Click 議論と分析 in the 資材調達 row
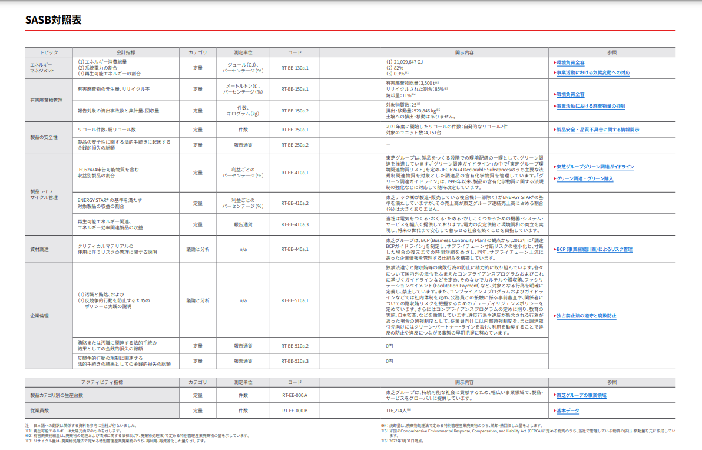The width and height of the screenshot is (702, 450). [x=198, y=249]
